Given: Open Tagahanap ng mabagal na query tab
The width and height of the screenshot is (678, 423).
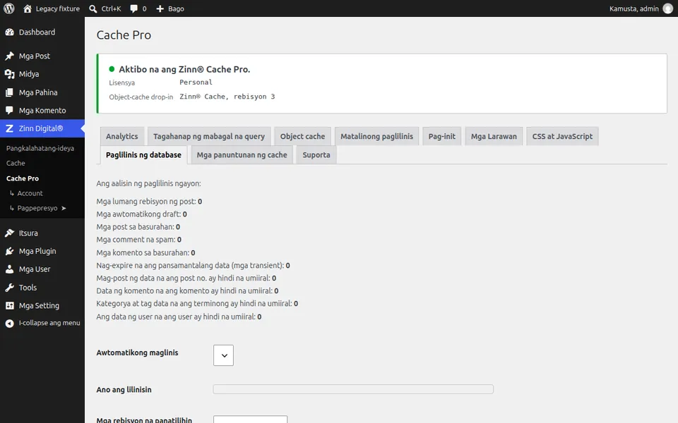Looking at the screenshot, I should click(x=209, y=136).
